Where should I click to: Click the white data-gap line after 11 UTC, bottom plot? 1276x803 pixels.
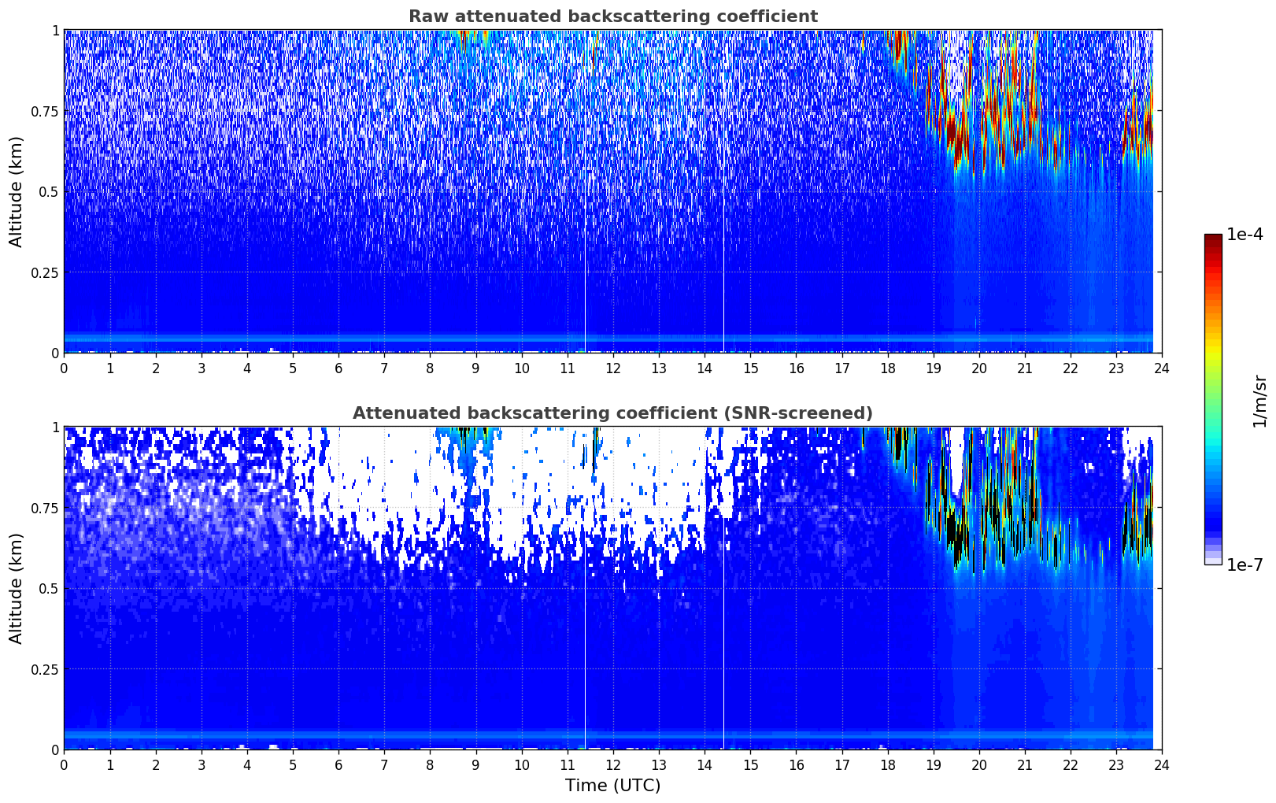pyautogui.click(x=585, y=669)
